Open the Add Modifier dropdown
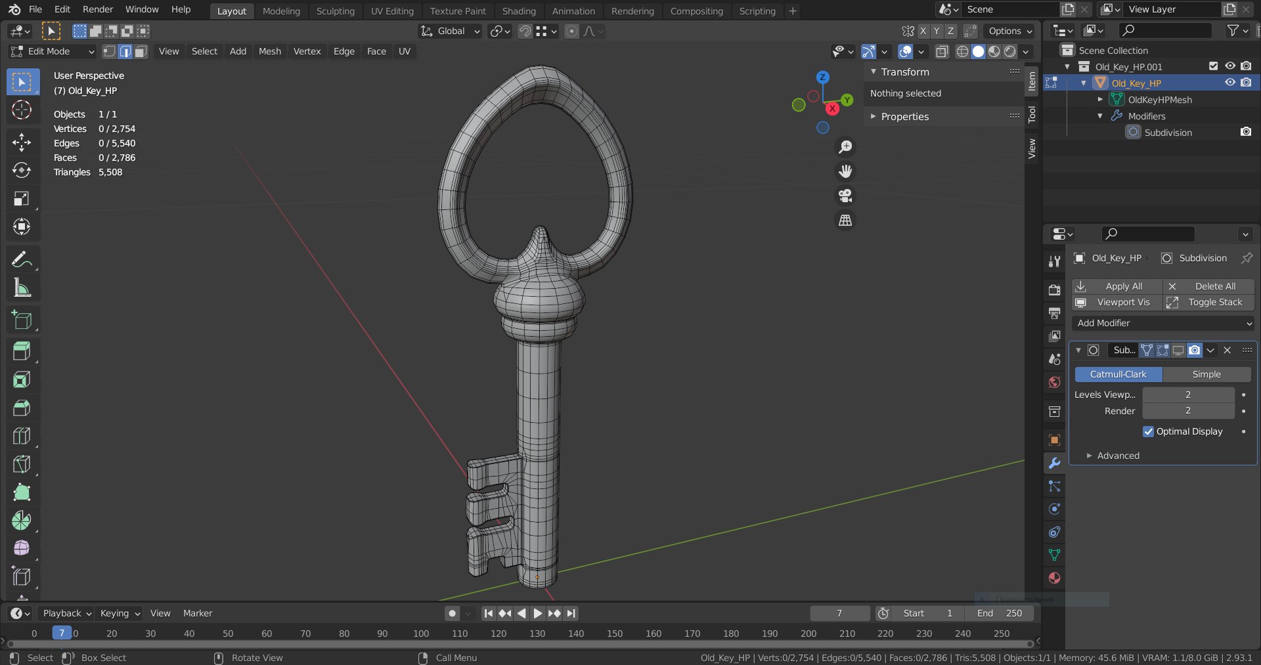Screen dimensions: 1261x665 (x=1162, y=323)
